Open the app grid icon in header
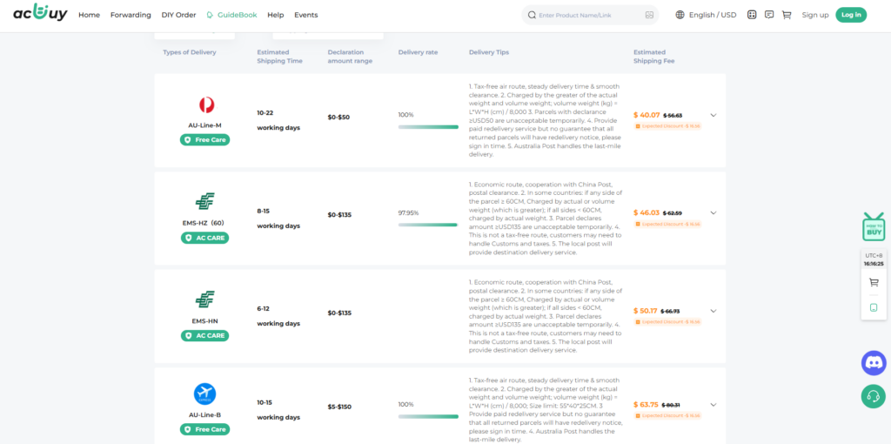This screenshot has height=444, width=891. pyautogui.click(x=752, y=15)
